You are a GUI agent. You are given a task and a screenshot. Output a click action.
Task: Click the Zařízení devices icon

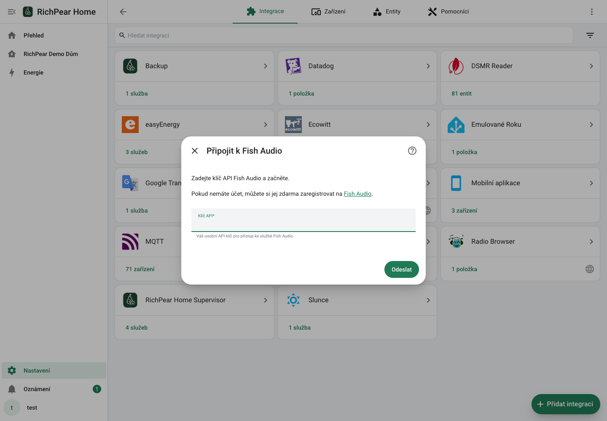[316, 12]
